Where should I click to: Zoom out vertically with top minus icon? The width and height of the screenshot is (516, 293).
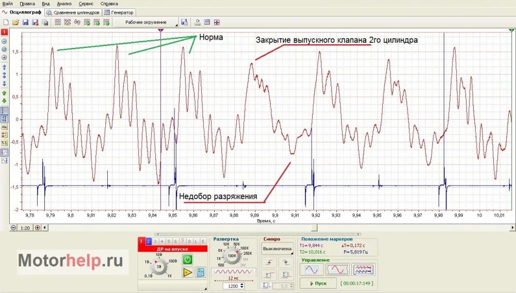click(4, 41)
